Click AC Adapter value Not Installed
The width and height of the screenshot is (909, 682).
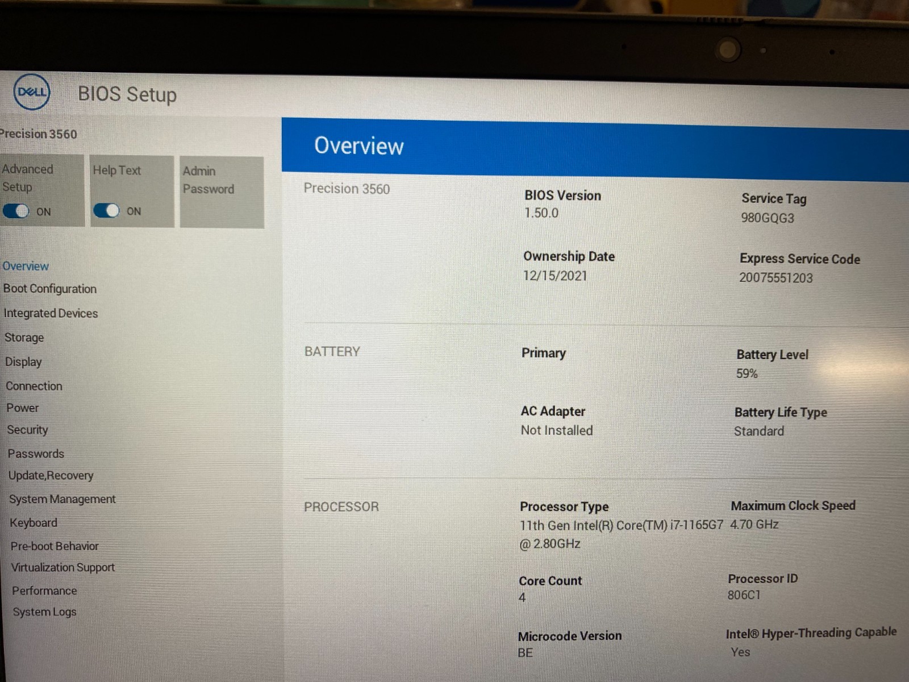click(556, 431)
